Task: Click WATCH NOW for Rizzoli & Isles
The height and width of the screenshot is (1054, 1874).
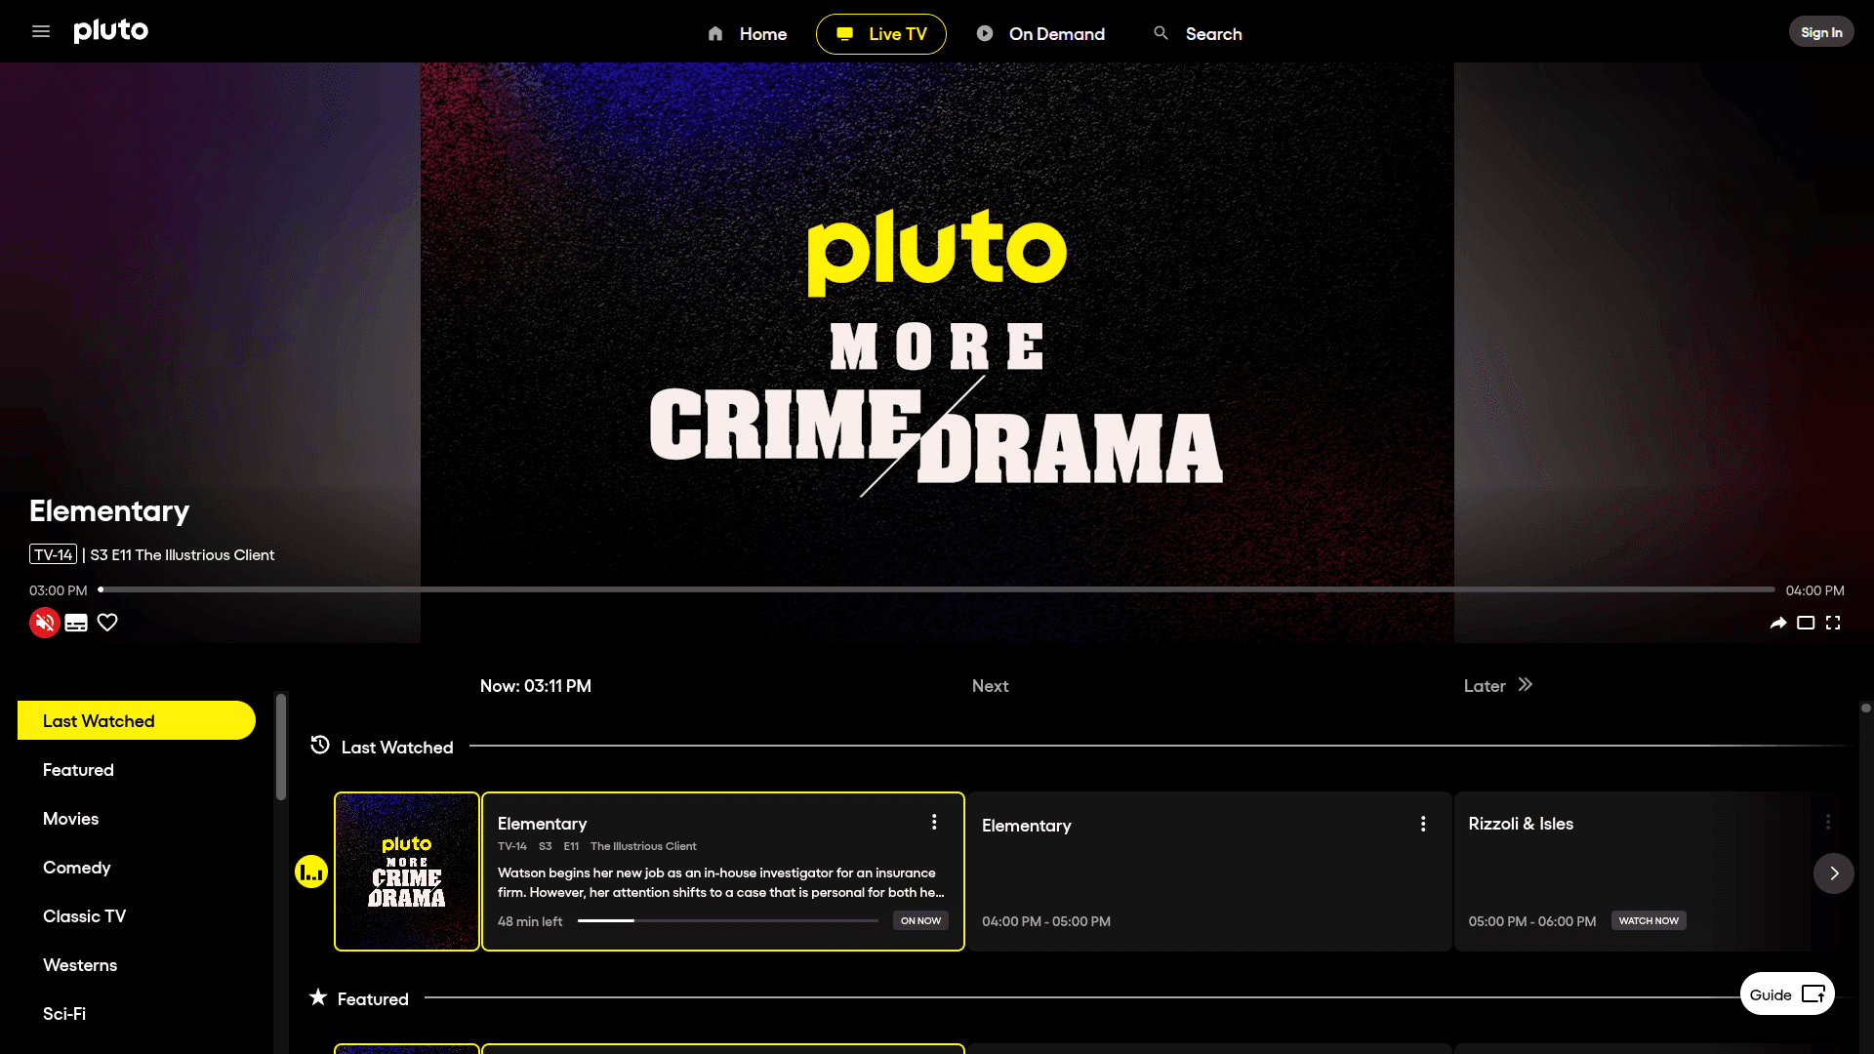Action: pyautogui.click(x=1649, y=920)
